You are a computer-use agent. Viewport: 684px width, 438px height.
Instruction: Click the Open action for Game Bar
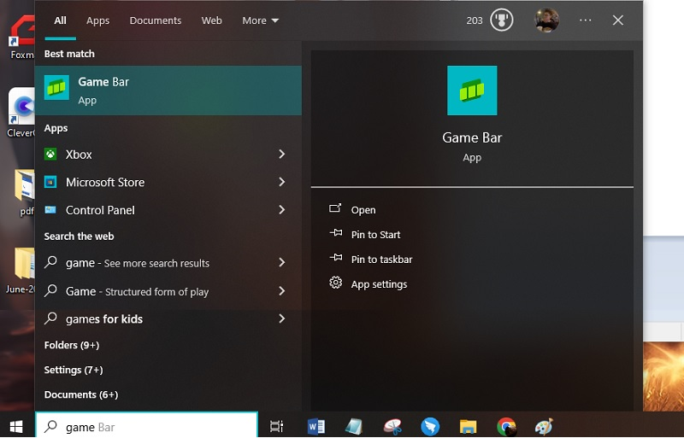363,210
